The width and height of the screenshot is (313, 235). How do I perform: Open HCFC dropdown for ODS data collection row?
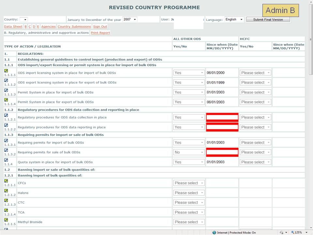point(255,117)
